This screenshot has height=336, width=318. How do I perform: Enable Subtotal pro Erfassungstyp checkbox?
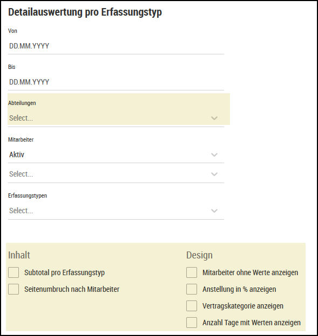(13, 272)
